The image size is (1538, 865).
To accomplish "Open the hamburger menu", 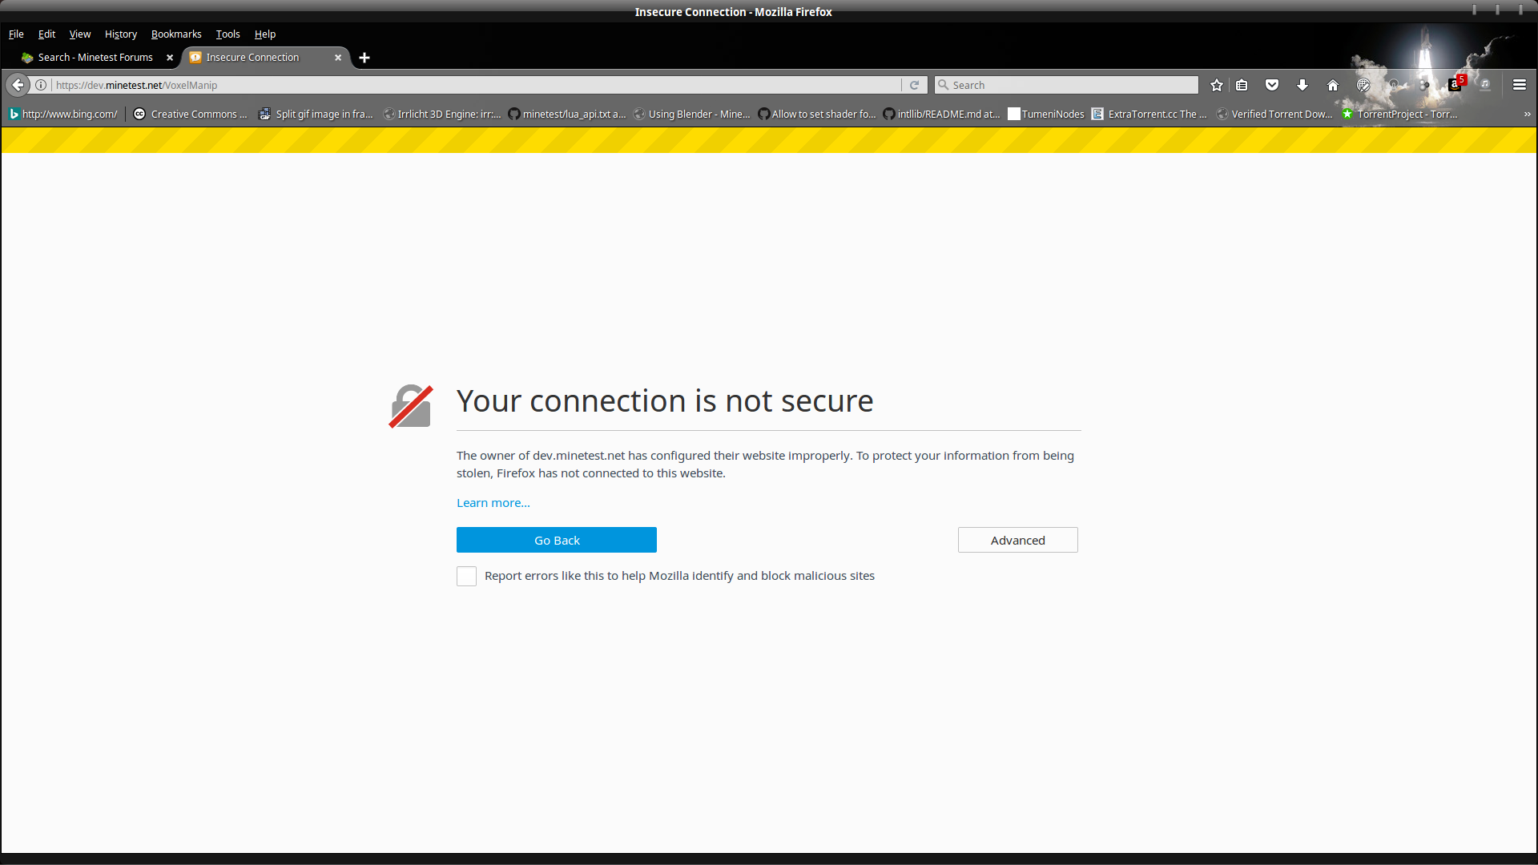I will click(1519, 85).
